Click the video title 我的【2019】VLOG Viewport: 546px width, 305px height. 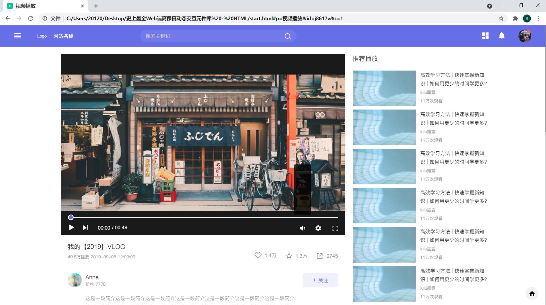tap(96, 247)
